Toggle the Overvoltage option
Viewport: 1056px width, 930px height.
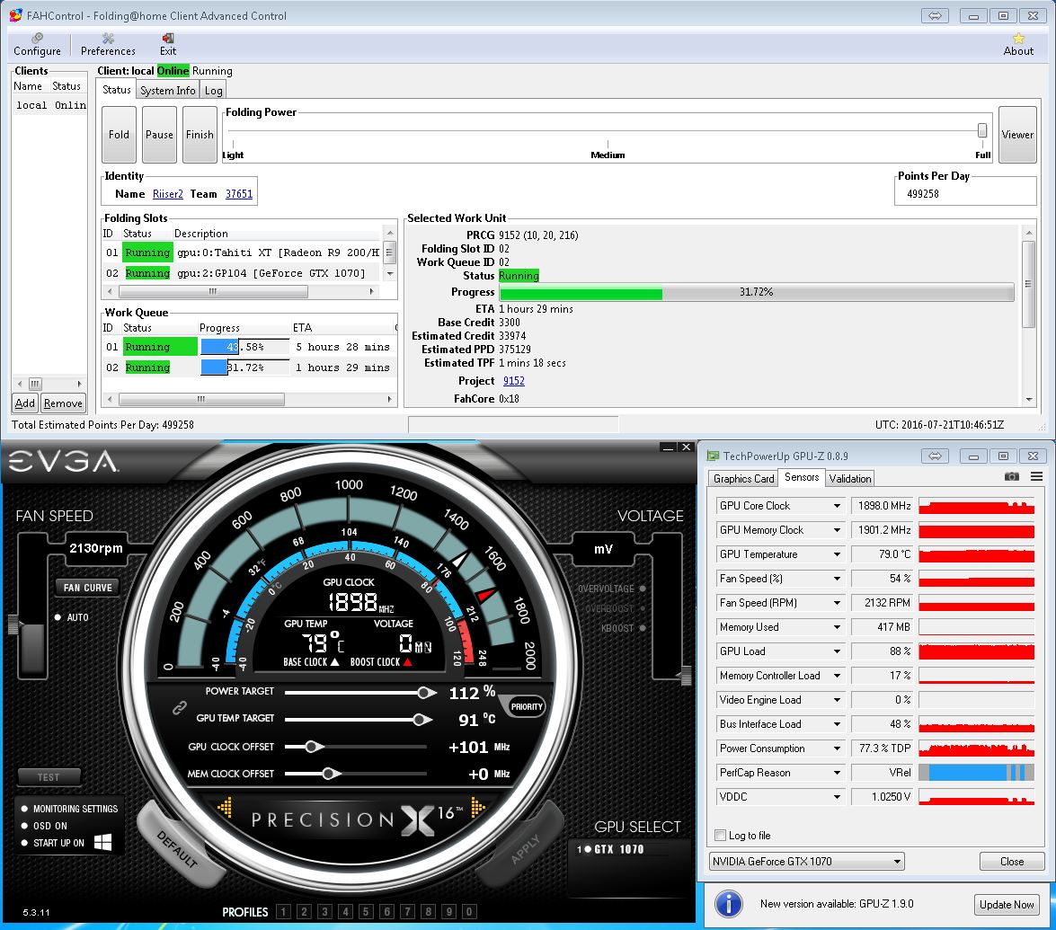pos(643,589)
